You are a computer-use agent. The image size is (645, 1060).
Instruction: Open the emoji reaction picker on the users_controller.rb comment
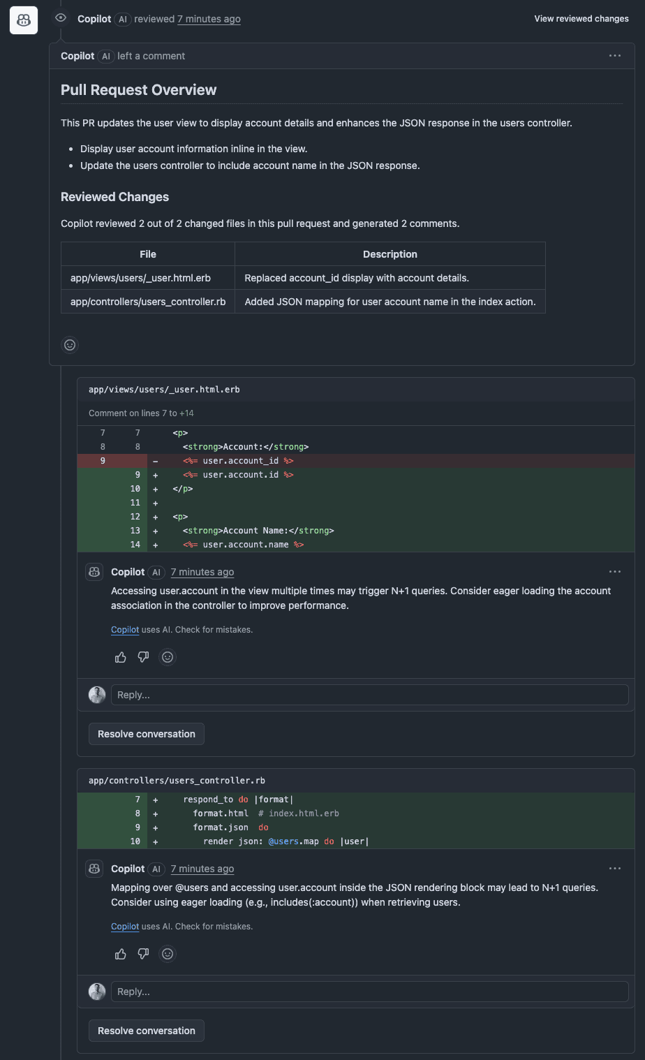pos(168,954)
